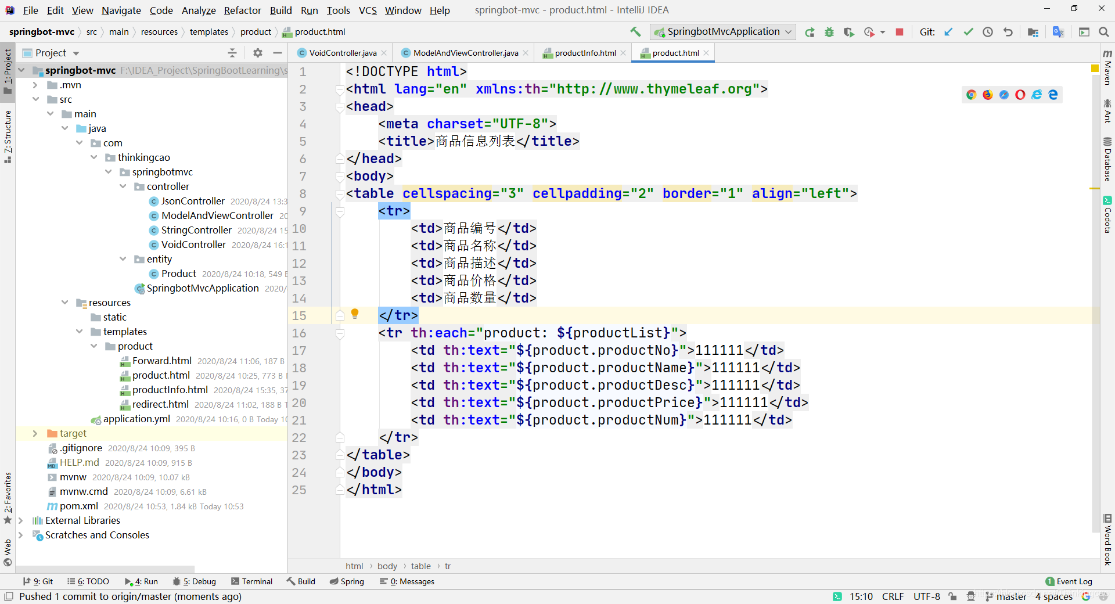1115x604 pixels.
Task: Open the Terminal tool window
Action: point(251,581)
